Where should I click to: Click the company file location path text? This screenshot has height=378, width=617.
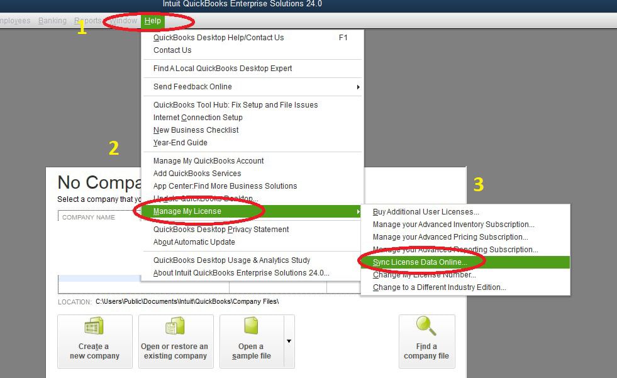click(x=187, y=302)
